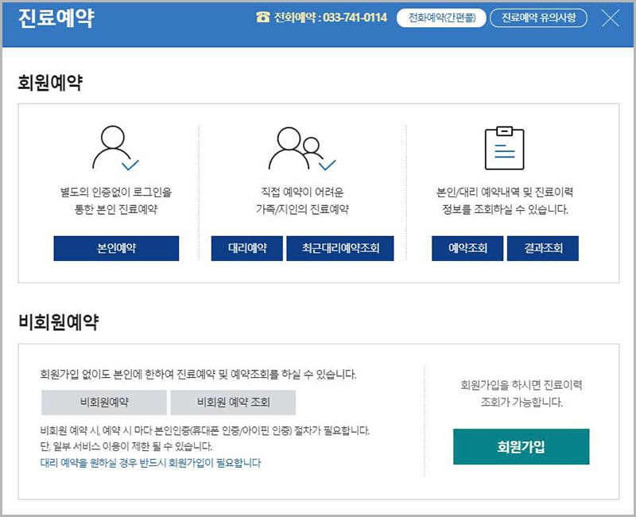Click the phone icon beside 전화예약
Screen dimensions: 636x517
262,17
